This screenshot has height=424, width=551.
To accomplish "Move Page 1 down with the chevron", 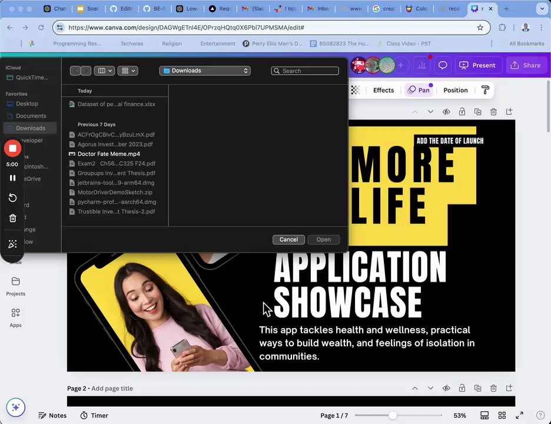I will [430, 112].
